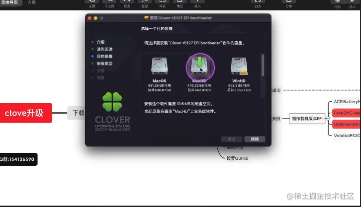Screen dimensions: 361x207
Task: Click the Q群:154136590 label
Action: pyautogui.click(x=18, y=159)
